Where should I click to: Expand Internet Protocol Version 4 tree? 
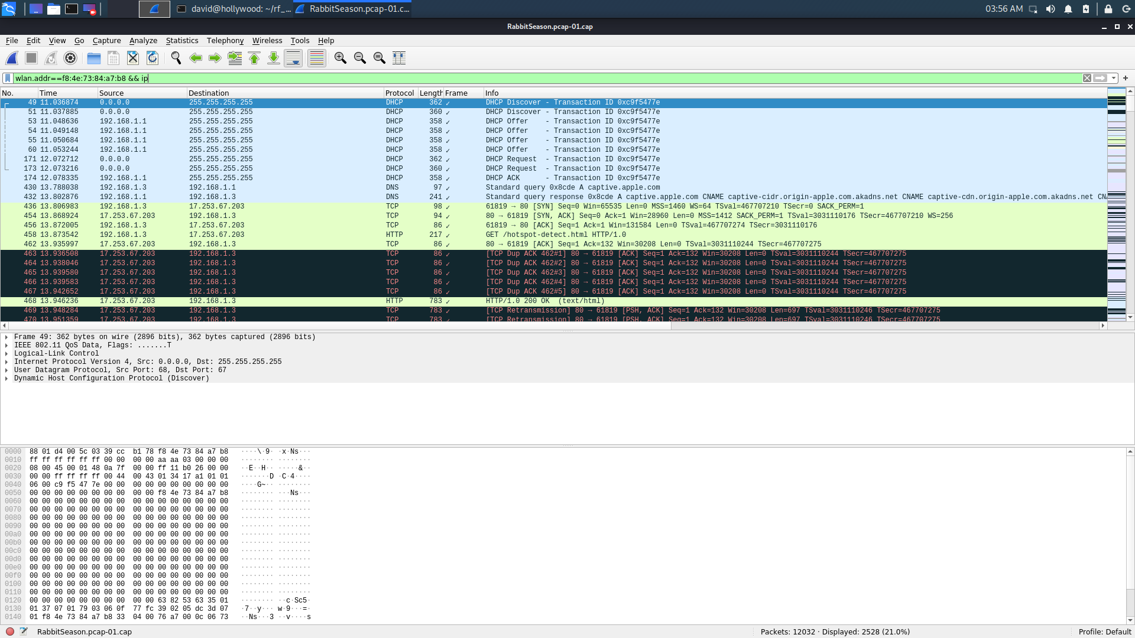7,362
